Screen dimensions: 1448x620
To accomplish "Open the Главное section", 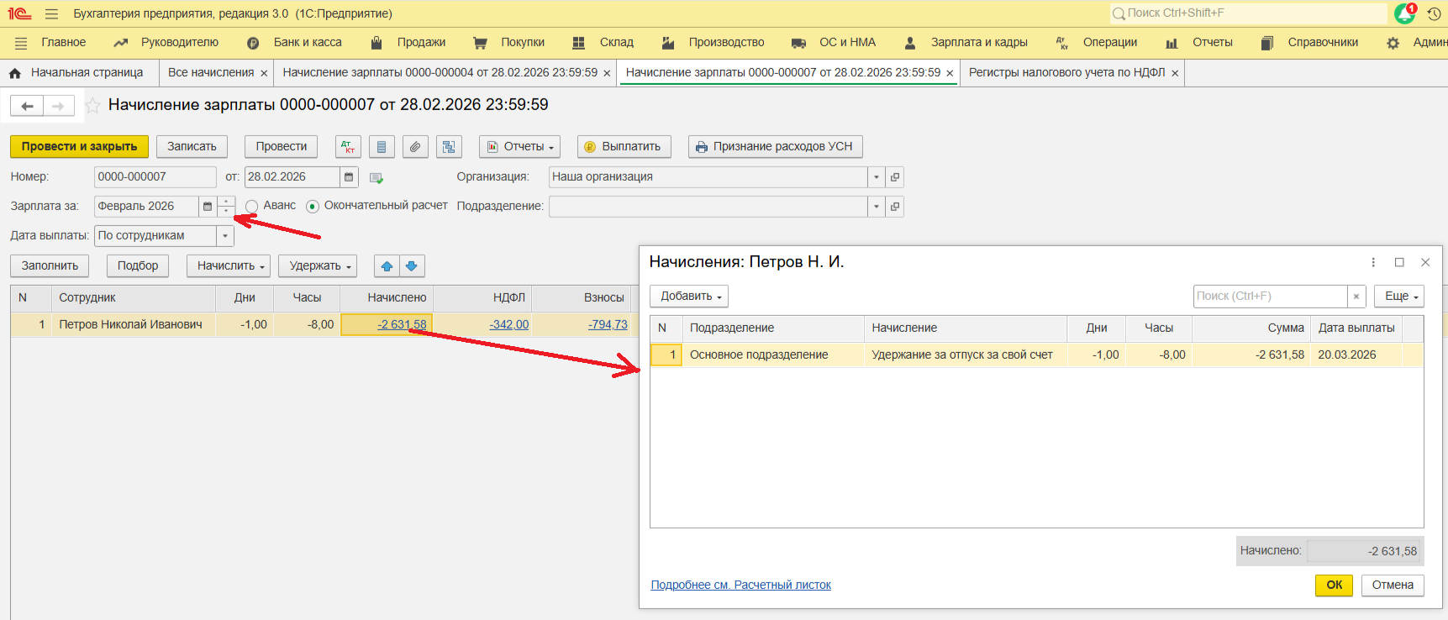I will (64, 43).
